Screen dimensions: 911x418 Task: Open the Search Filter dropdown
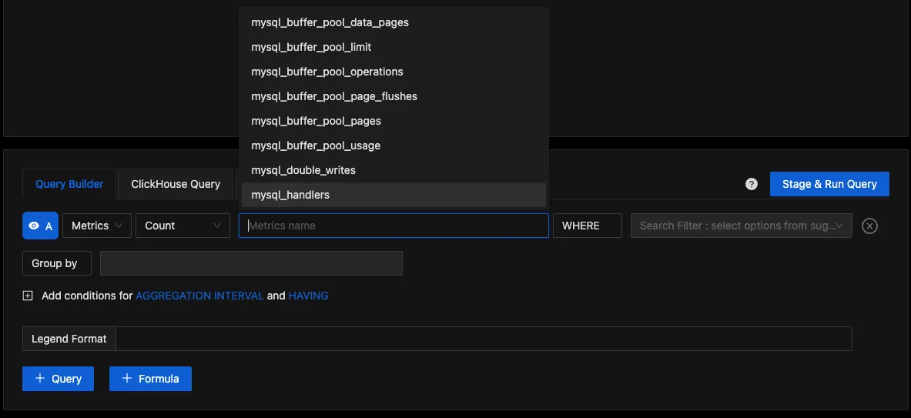(742, 226)
